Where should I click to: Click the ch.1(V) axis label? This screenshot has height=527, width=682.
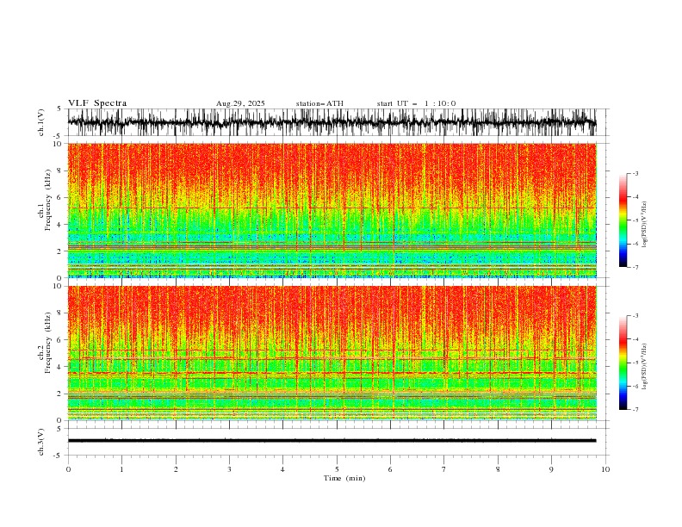pos(41,122)
